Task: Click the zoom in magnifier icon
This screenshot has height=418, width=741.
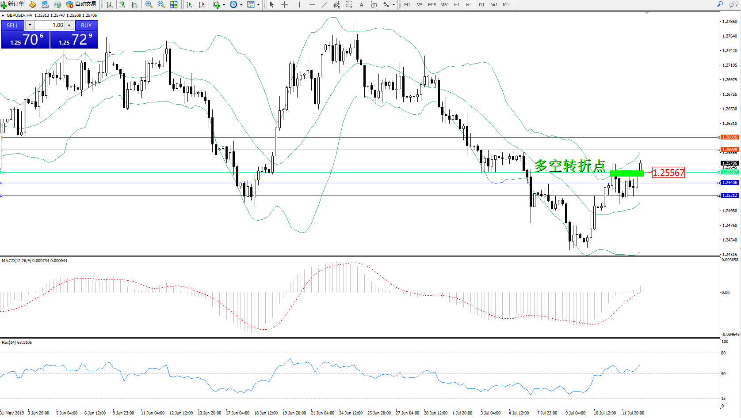Action: (x=149, y=4)
